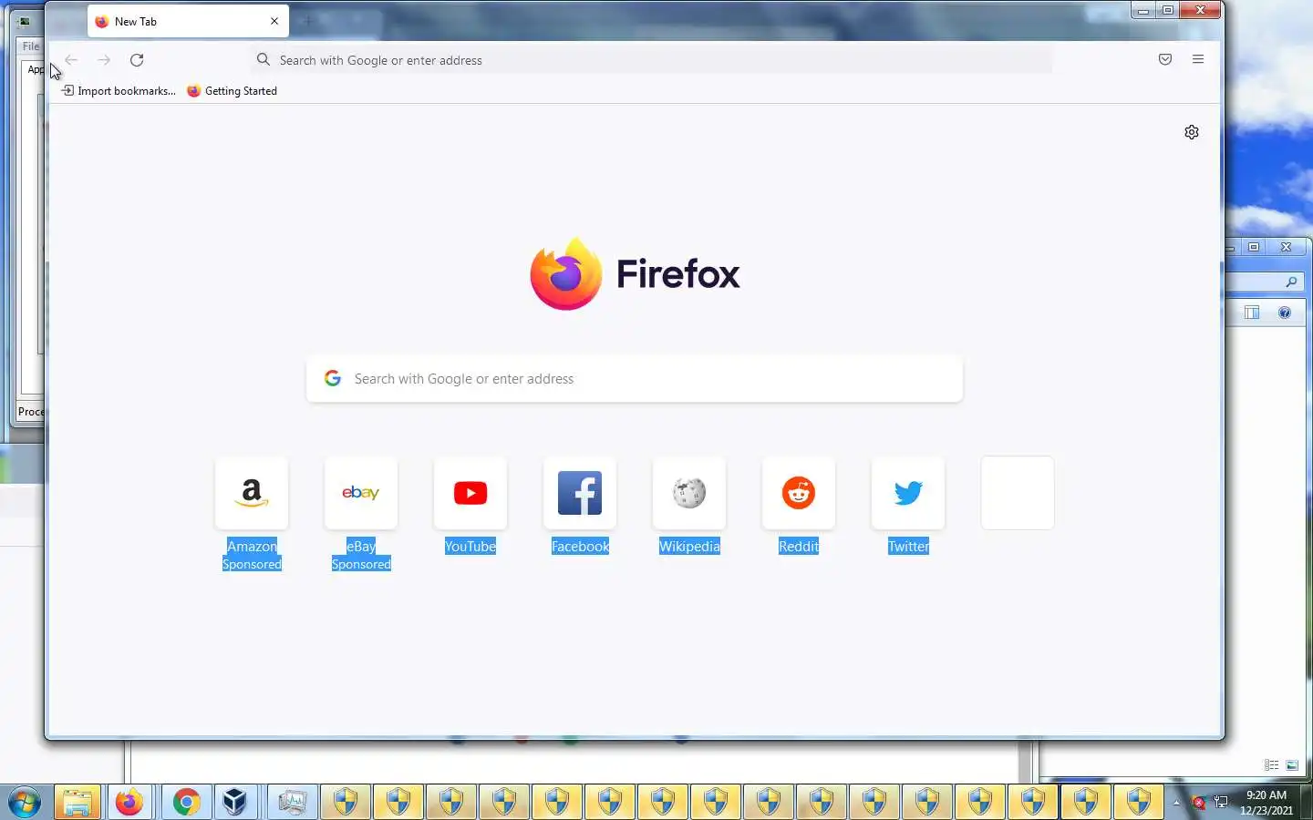1313x820 pixels.
Task: Open the Twitter shortcut tile
Action: coord(908,493)
